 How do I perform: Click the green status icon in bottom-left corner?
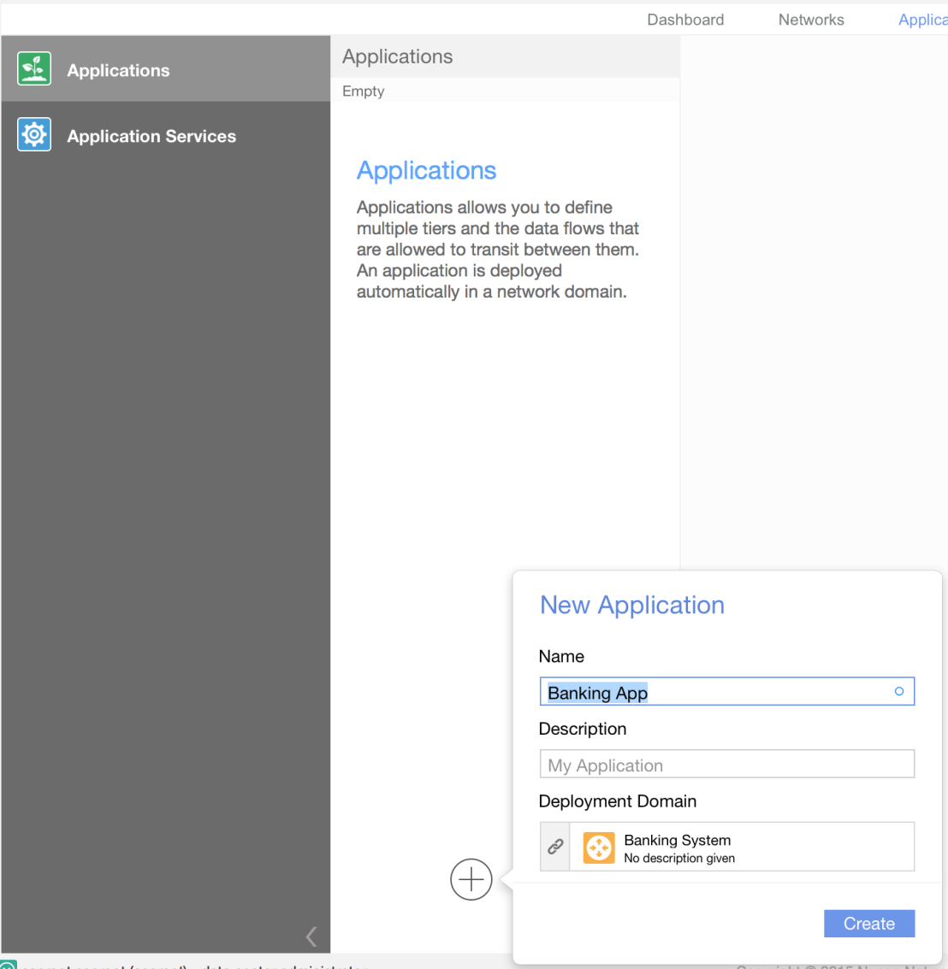tap(9, 966)
